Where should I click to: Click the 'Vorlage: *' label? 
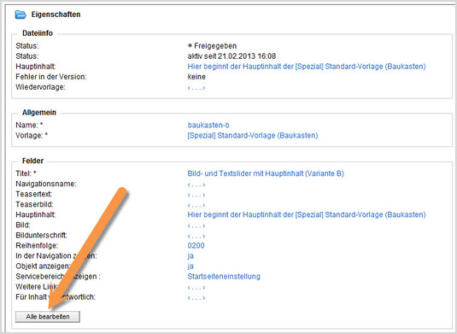tap(32, 136)
